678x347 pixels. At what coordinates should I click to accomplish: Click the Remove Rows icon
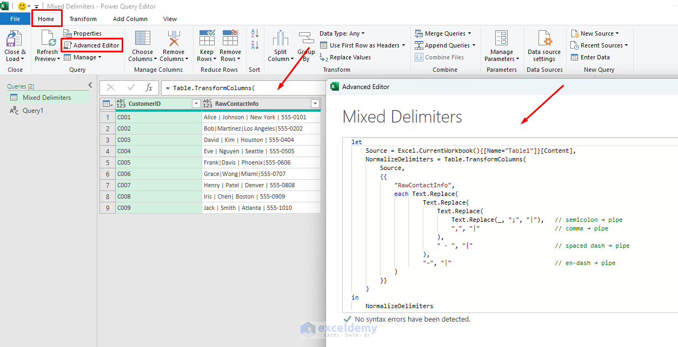coord(230,38)
